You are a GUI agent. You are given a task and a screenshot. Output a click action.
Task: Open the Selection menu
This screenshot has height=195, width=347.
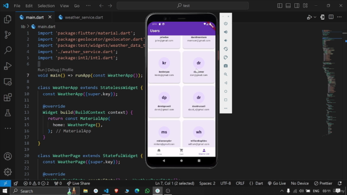point(46,6)
